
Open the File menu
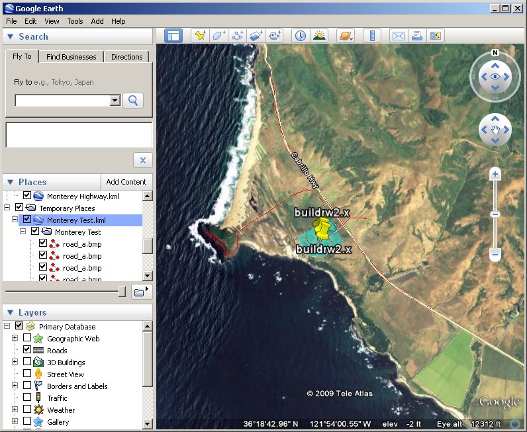(x=11, y=21)
